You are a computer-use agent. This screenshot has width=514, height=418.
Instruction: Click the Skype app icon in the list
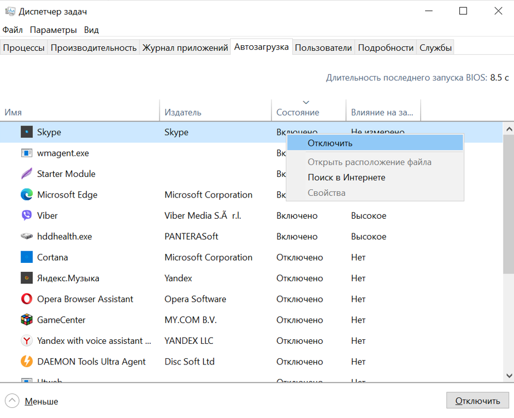point(27,132)
